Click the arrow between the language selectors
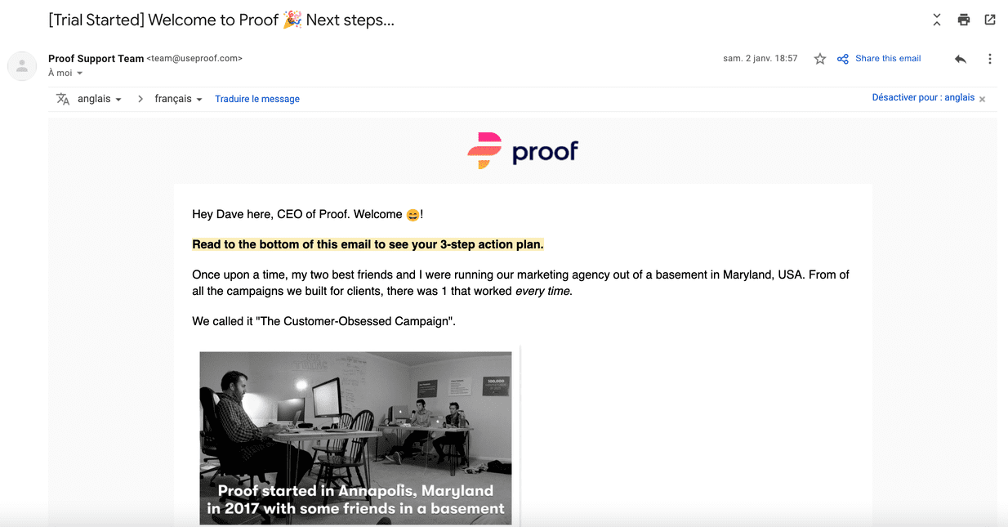This screenshot has width=1008, height=527. [x=140, y=99]
